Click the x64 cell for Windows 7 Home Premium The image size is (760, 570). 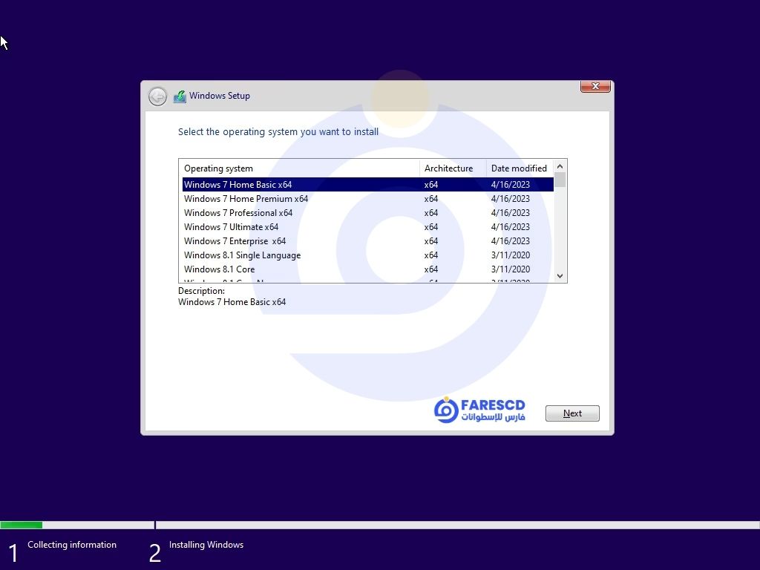pos(431,199)
